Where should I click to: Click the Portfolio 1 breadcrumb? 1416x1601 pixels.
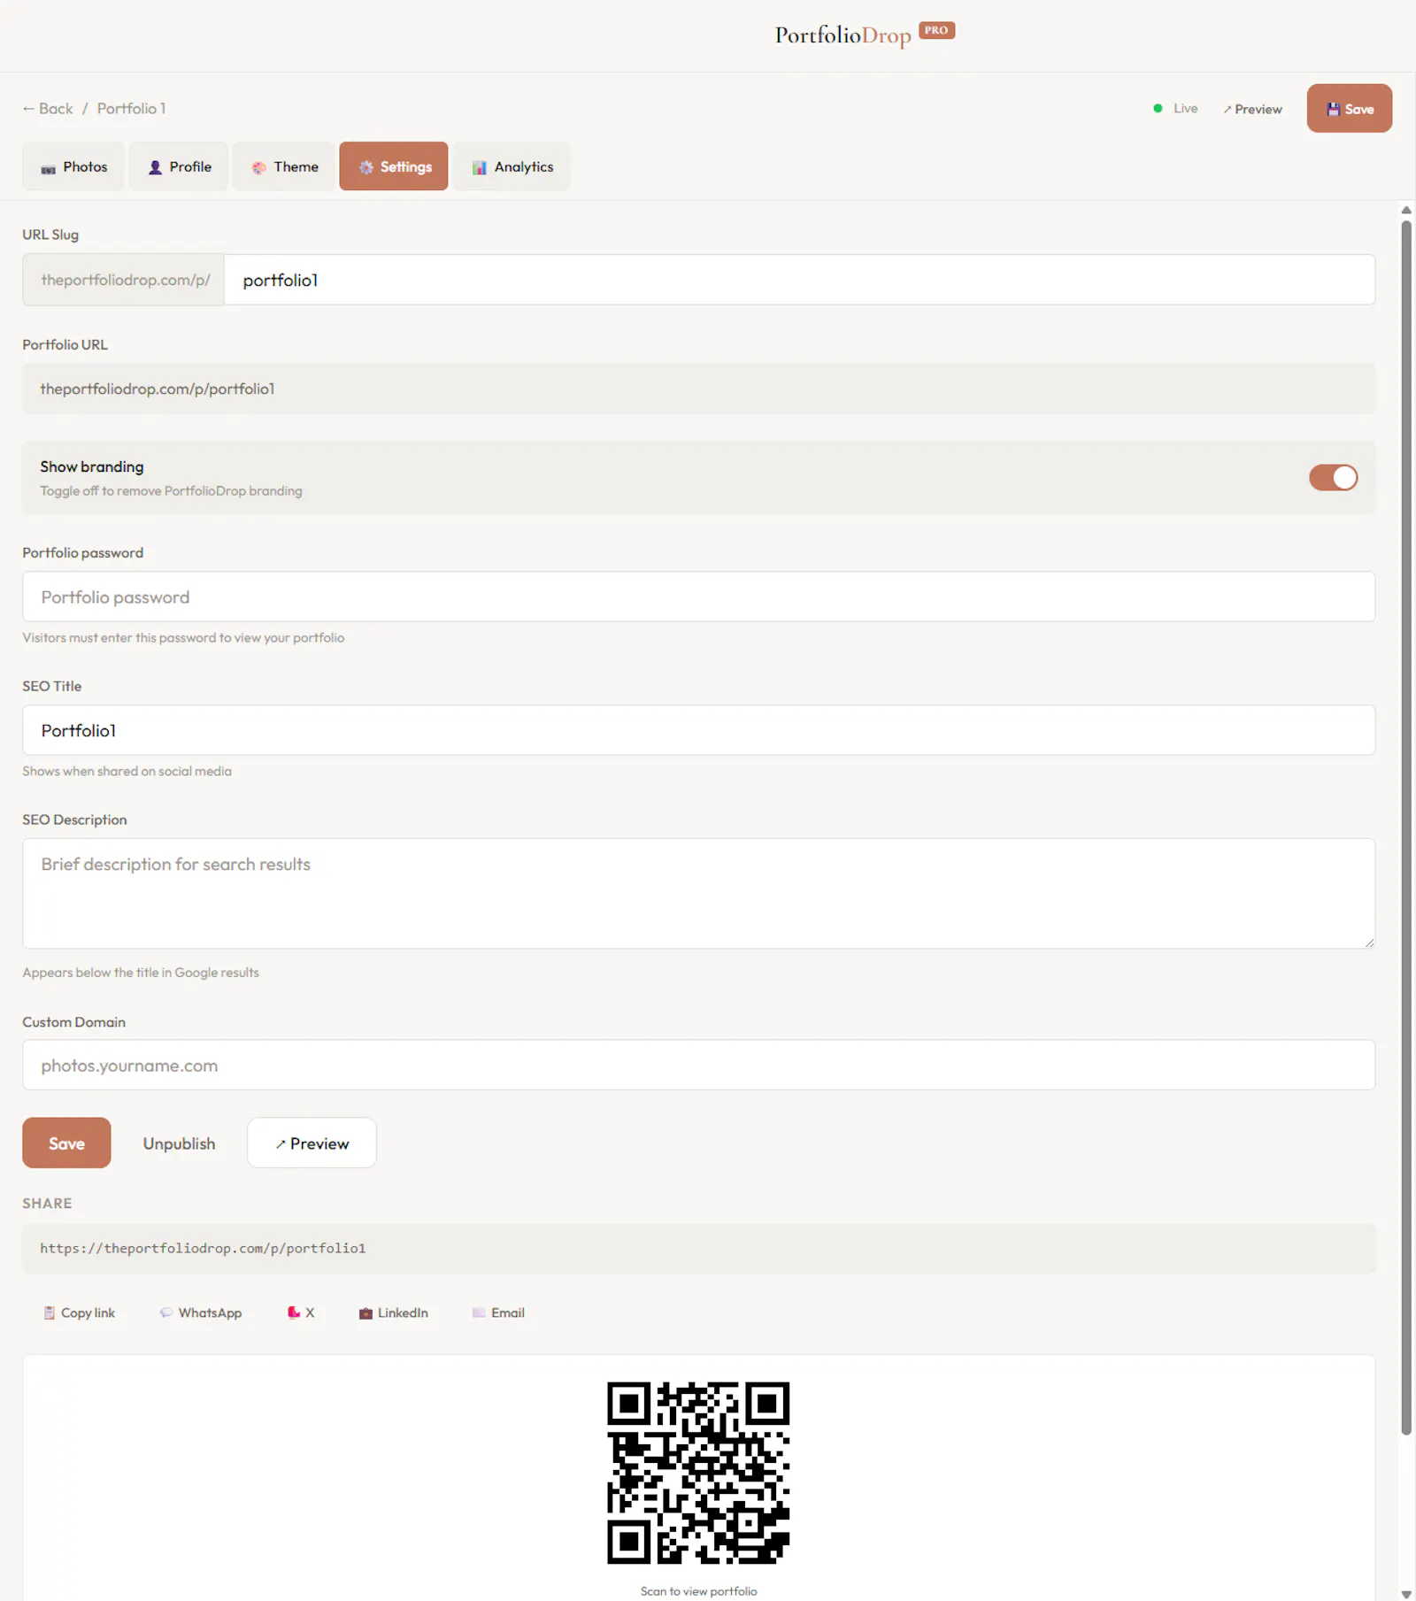pyautogui.click(x=131, y=109)
